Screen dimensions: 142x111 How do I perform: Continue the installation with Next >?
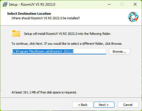(104, 105)
